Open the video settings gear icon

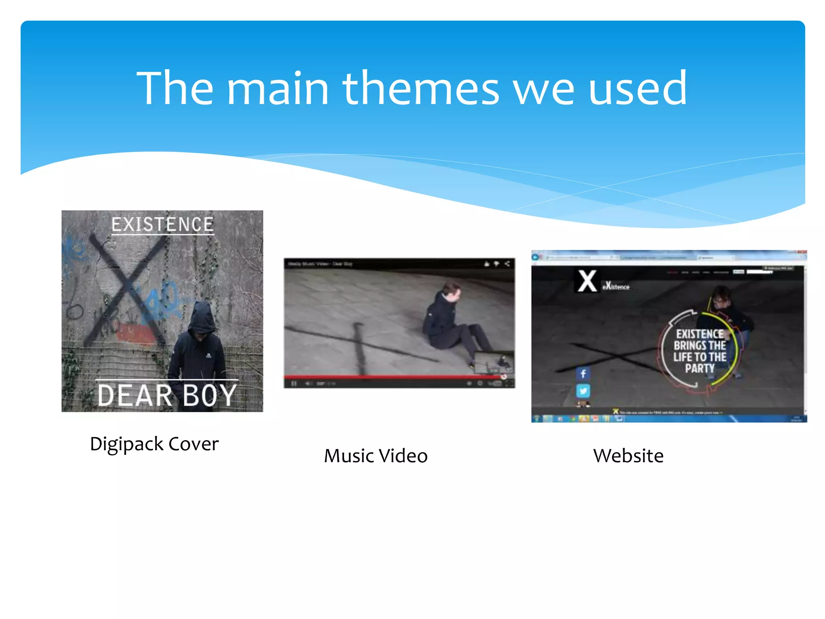click(480, 383)
